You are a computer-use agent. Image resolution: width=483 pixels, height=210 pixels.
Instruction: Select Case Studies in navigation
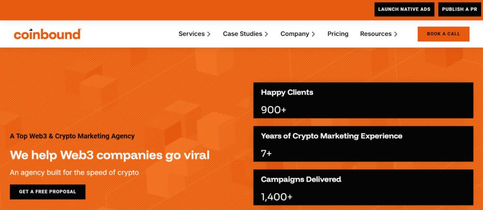(243, 34)
